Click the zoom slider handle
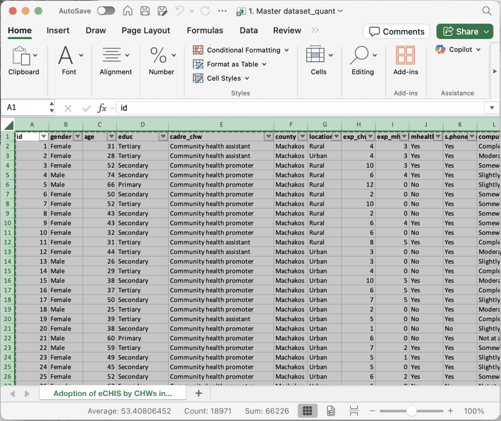The width and height of the screenshot is (501, 421). tap(412, 411)
